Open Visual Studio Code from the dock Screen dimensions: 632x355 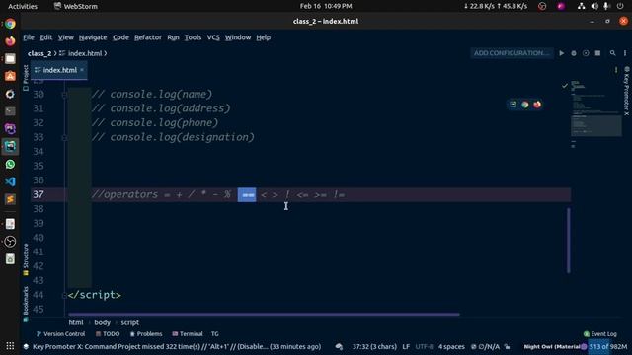coord(10,181)
